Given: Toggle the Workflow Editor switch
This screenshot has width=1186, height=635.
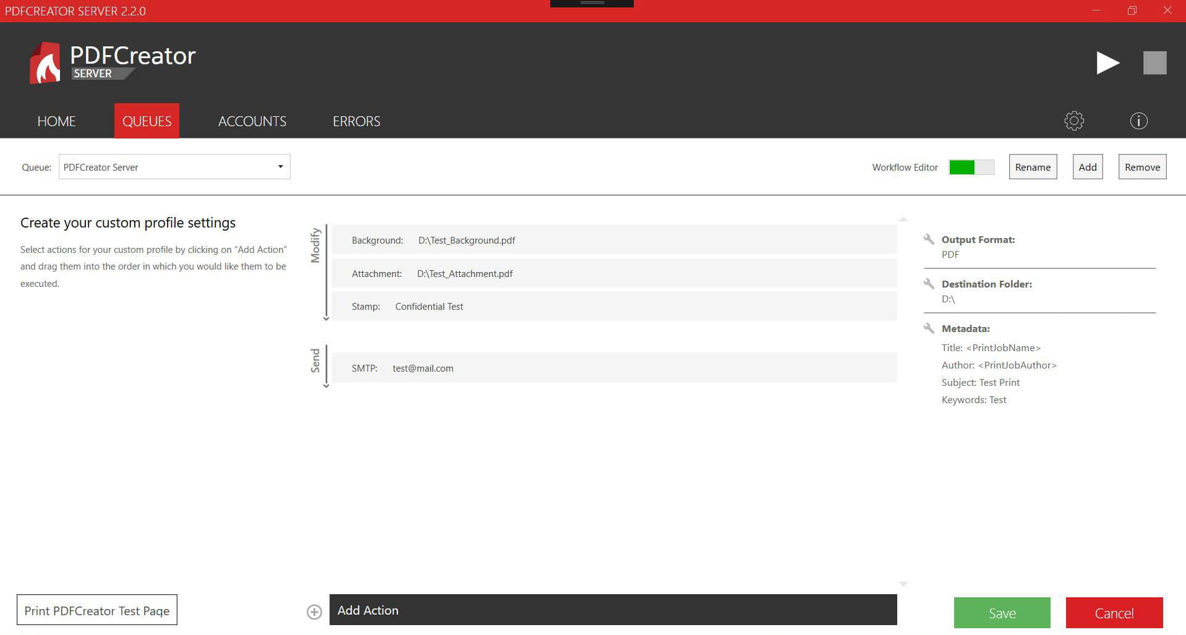Looking at the screenshot, I should [971, 167].
